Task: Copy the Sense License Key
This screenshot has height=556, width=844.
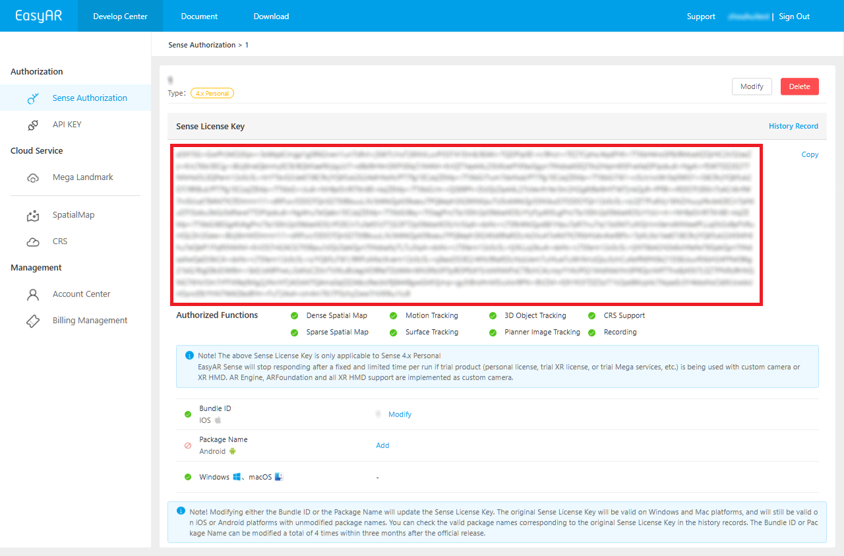Action: 810,154
